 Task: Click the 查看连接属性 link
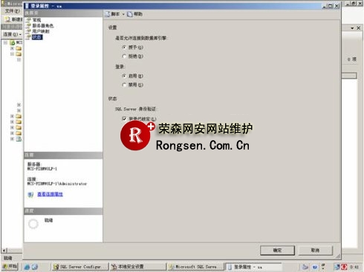(x=50, y=194)
